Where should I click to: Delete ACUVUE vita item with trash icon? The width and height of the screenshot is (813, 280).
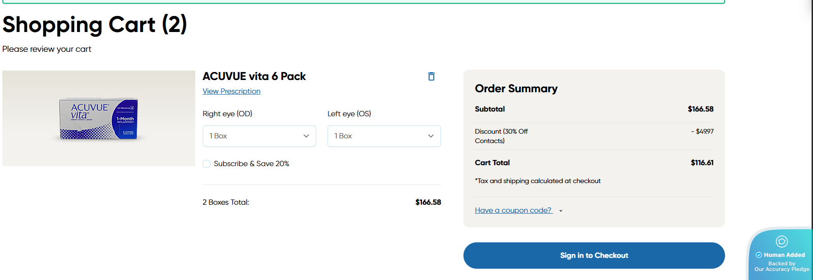431,77
